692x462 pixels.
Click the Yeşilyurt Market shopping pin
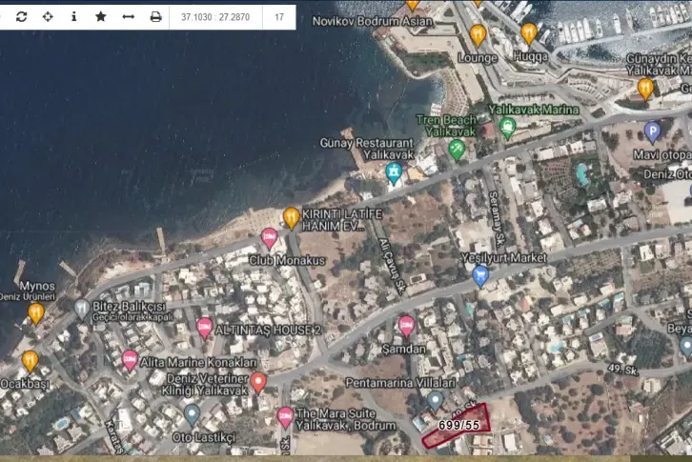480,276
